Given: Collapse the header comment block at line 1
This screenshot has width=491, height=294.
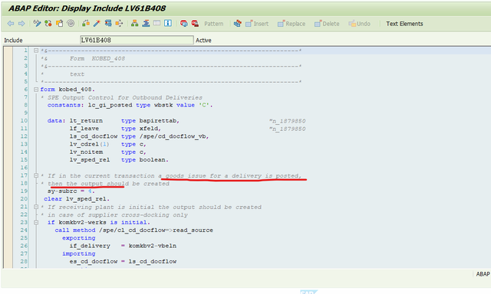Looking at the screenshot, I should [36, 51].
